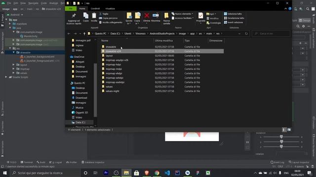Open the Analyze menu in Android Studio

point(54,3)
